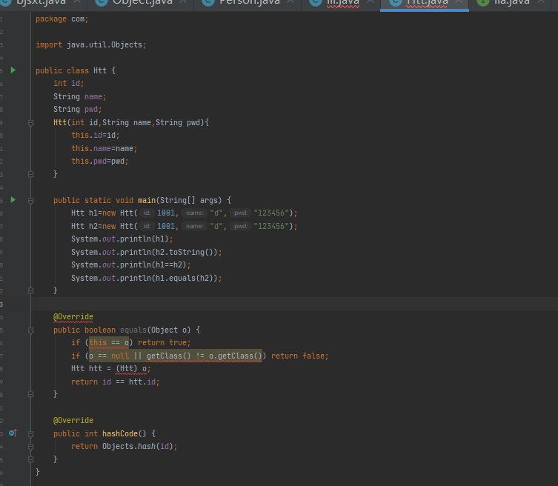Click the @Override annotation above equals
Viewport: 558px width, 486px height.
(x=73, y=316)
